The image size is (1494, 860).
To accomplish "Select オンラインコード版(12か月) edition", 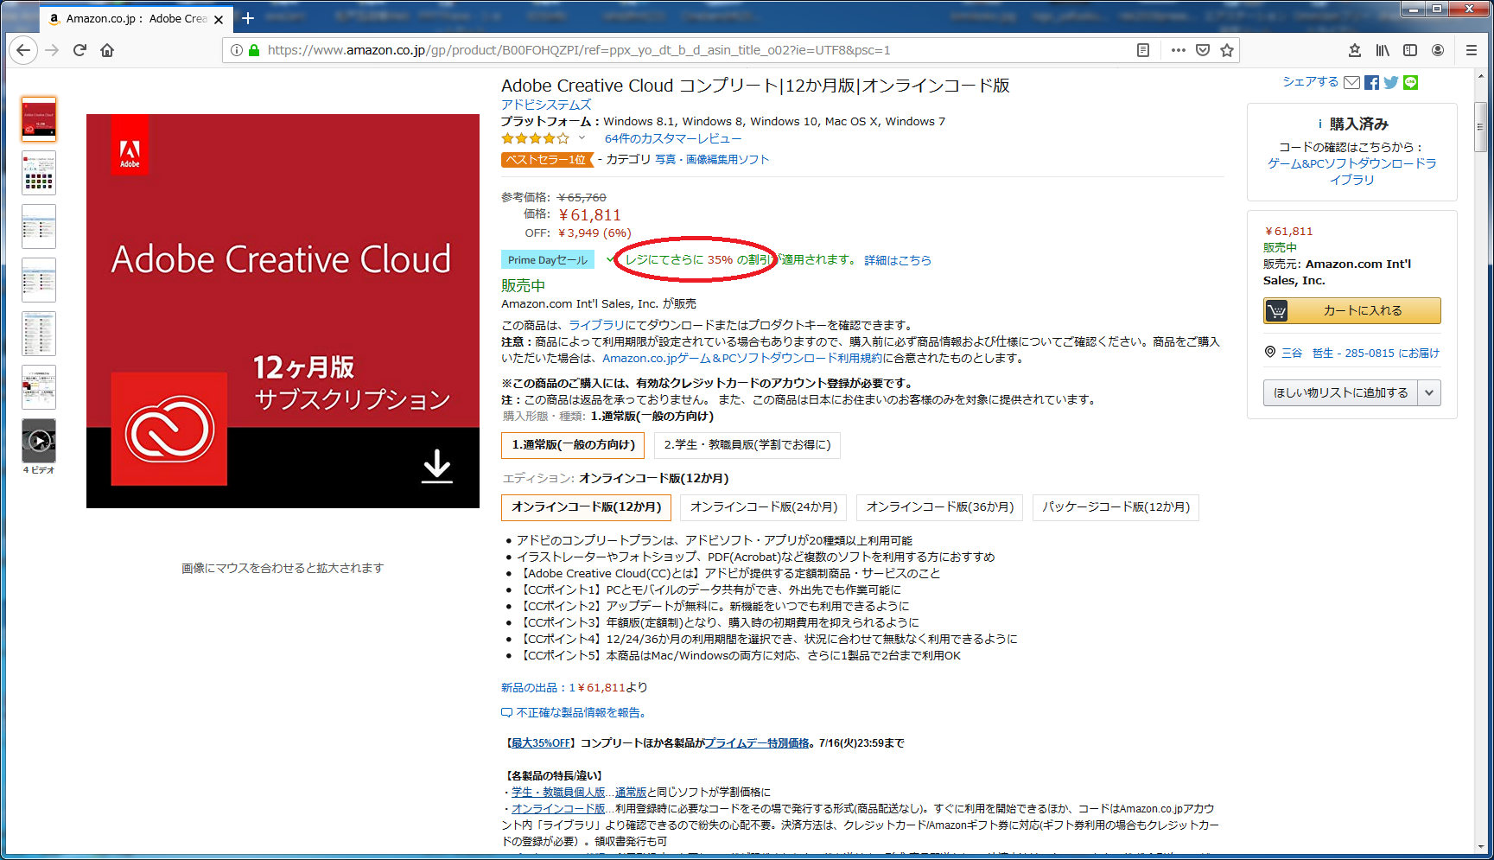I will tap(587, 506).
